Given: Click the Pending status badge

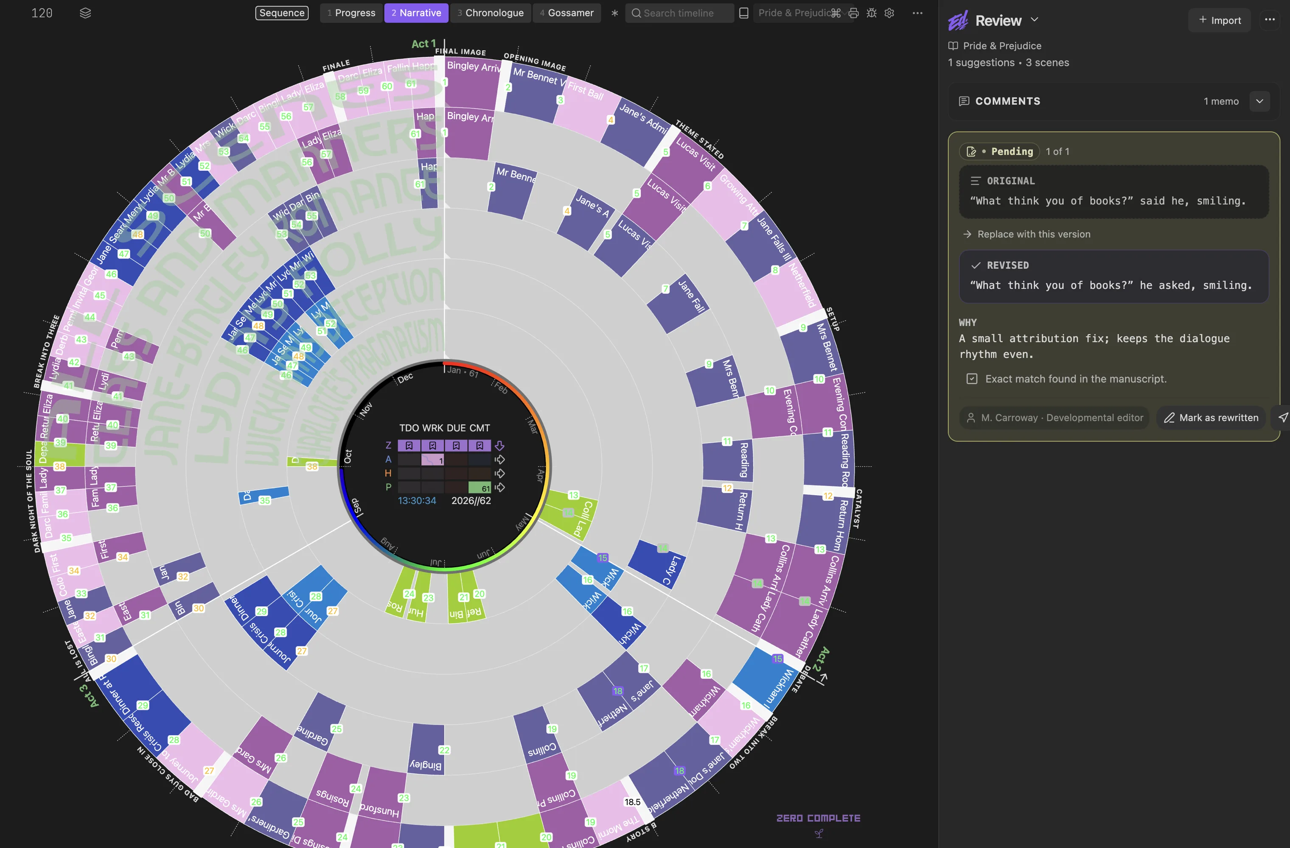Looking at the screenshot, I should 999,152.
